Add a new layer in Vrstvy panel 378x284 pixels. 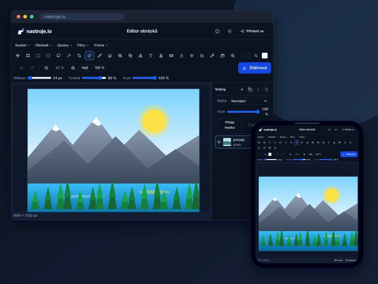click(x=242, y=89)
